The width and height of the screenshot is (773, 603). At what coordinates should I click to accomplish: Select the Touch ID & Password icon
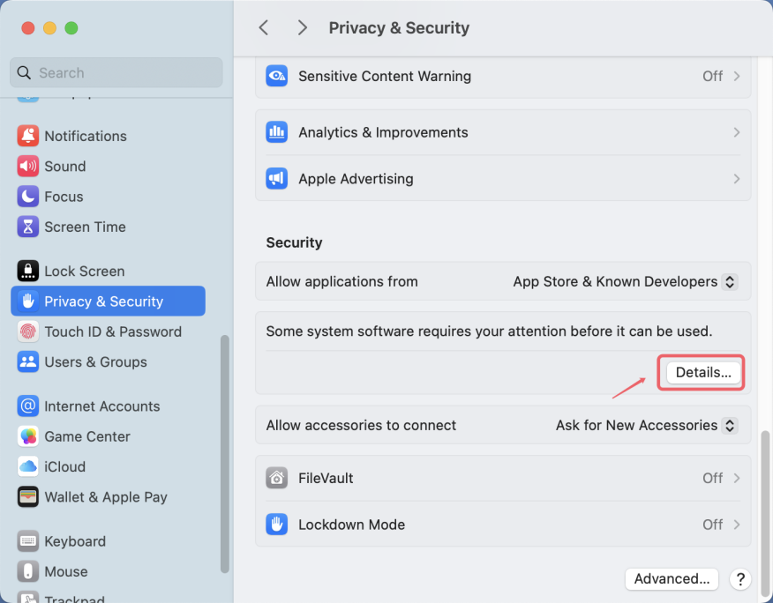coord(27,331)
